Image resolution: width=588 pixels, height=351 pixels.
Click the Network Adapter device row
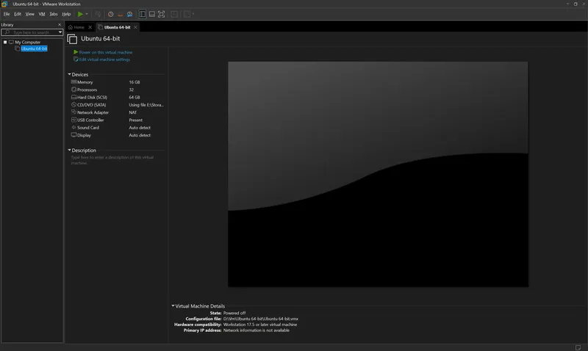(118, 112)
